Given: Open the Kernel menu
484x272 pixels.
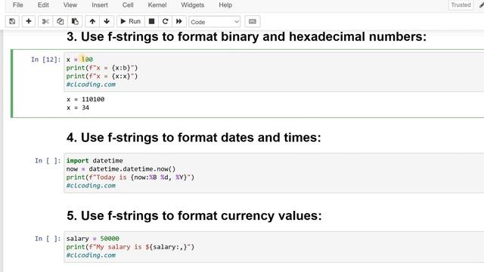Looking at the screenshot, I should [157, 5].
